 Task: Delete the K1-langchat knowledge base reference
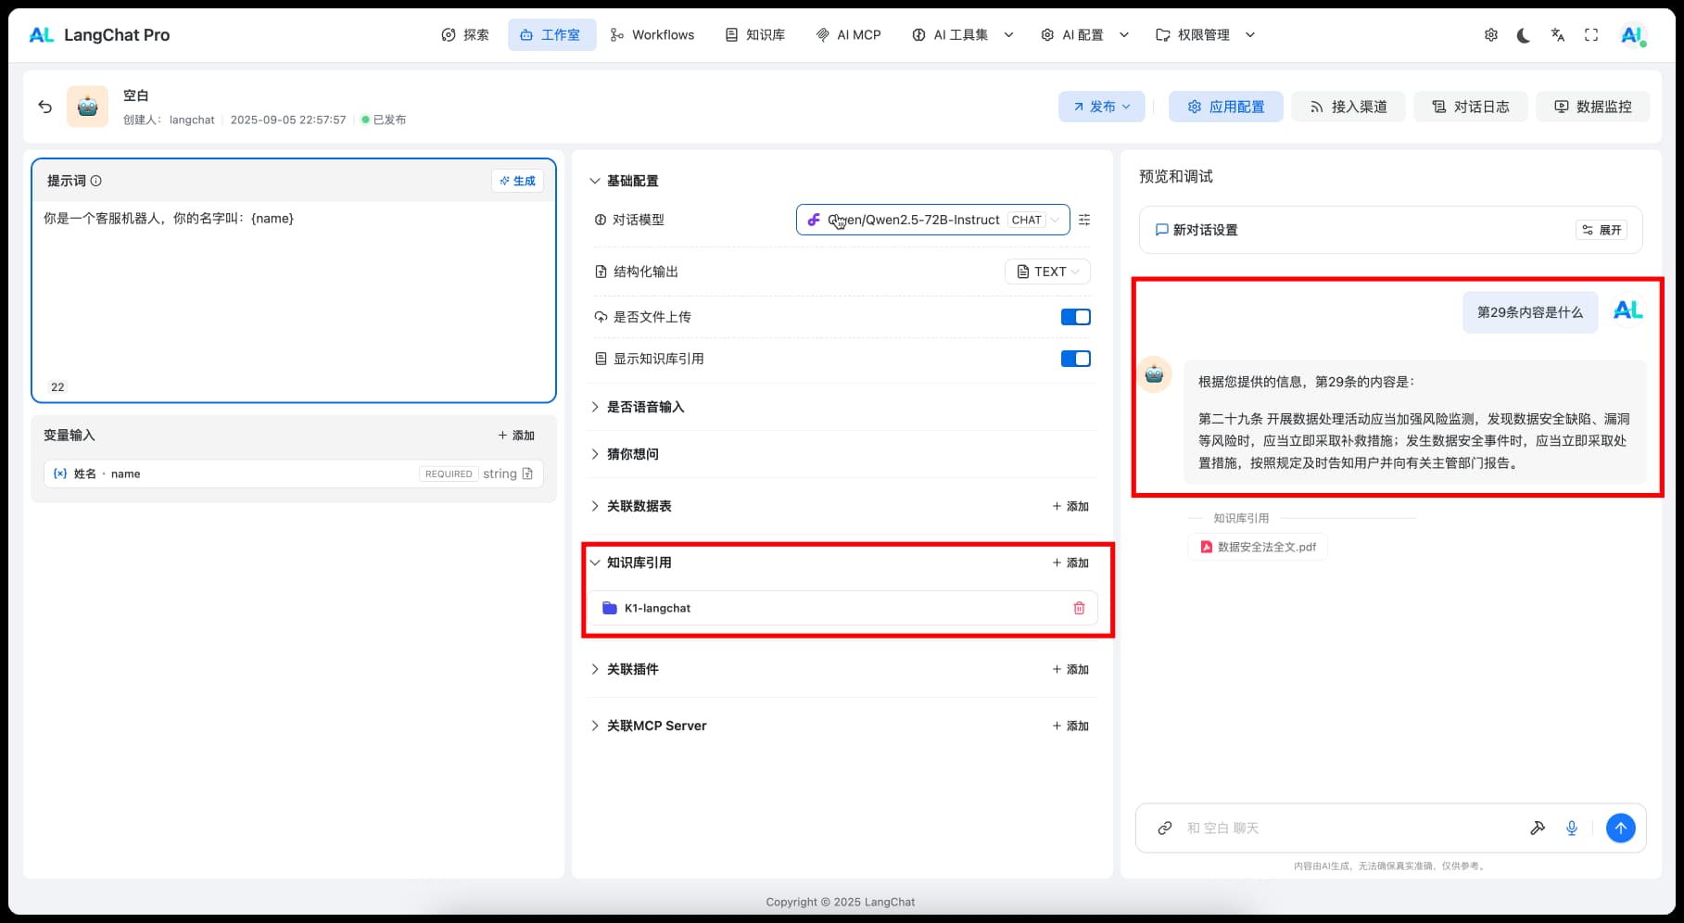(x=1079, y=608)
